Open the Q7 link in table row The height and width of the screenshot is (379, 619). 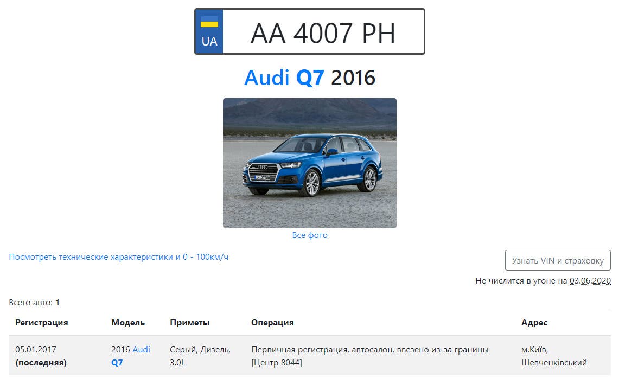tap(117, 362)
